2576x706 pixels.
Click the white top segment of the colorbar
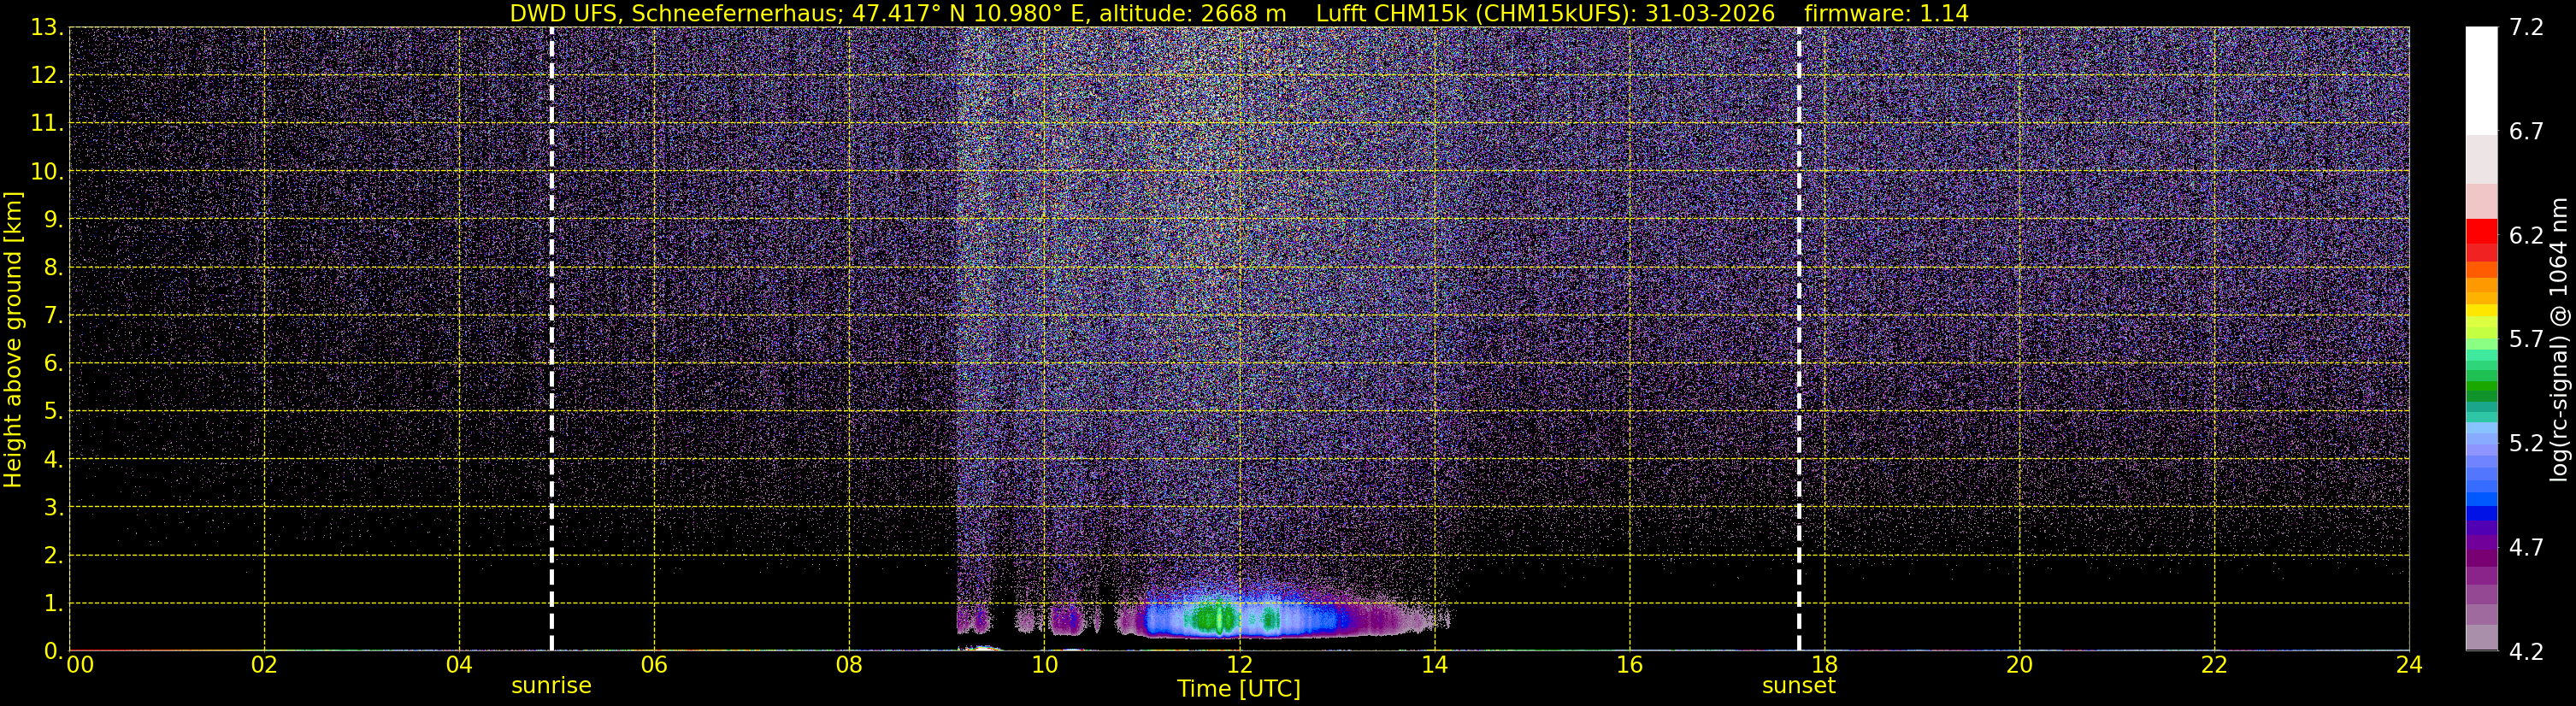pyautogui.click(x=2482, y=80)
